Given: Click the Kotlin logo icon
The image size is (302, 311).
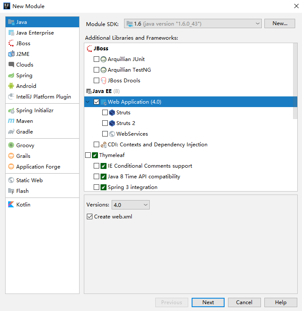Looking at the screenshot, I should 11,205.
